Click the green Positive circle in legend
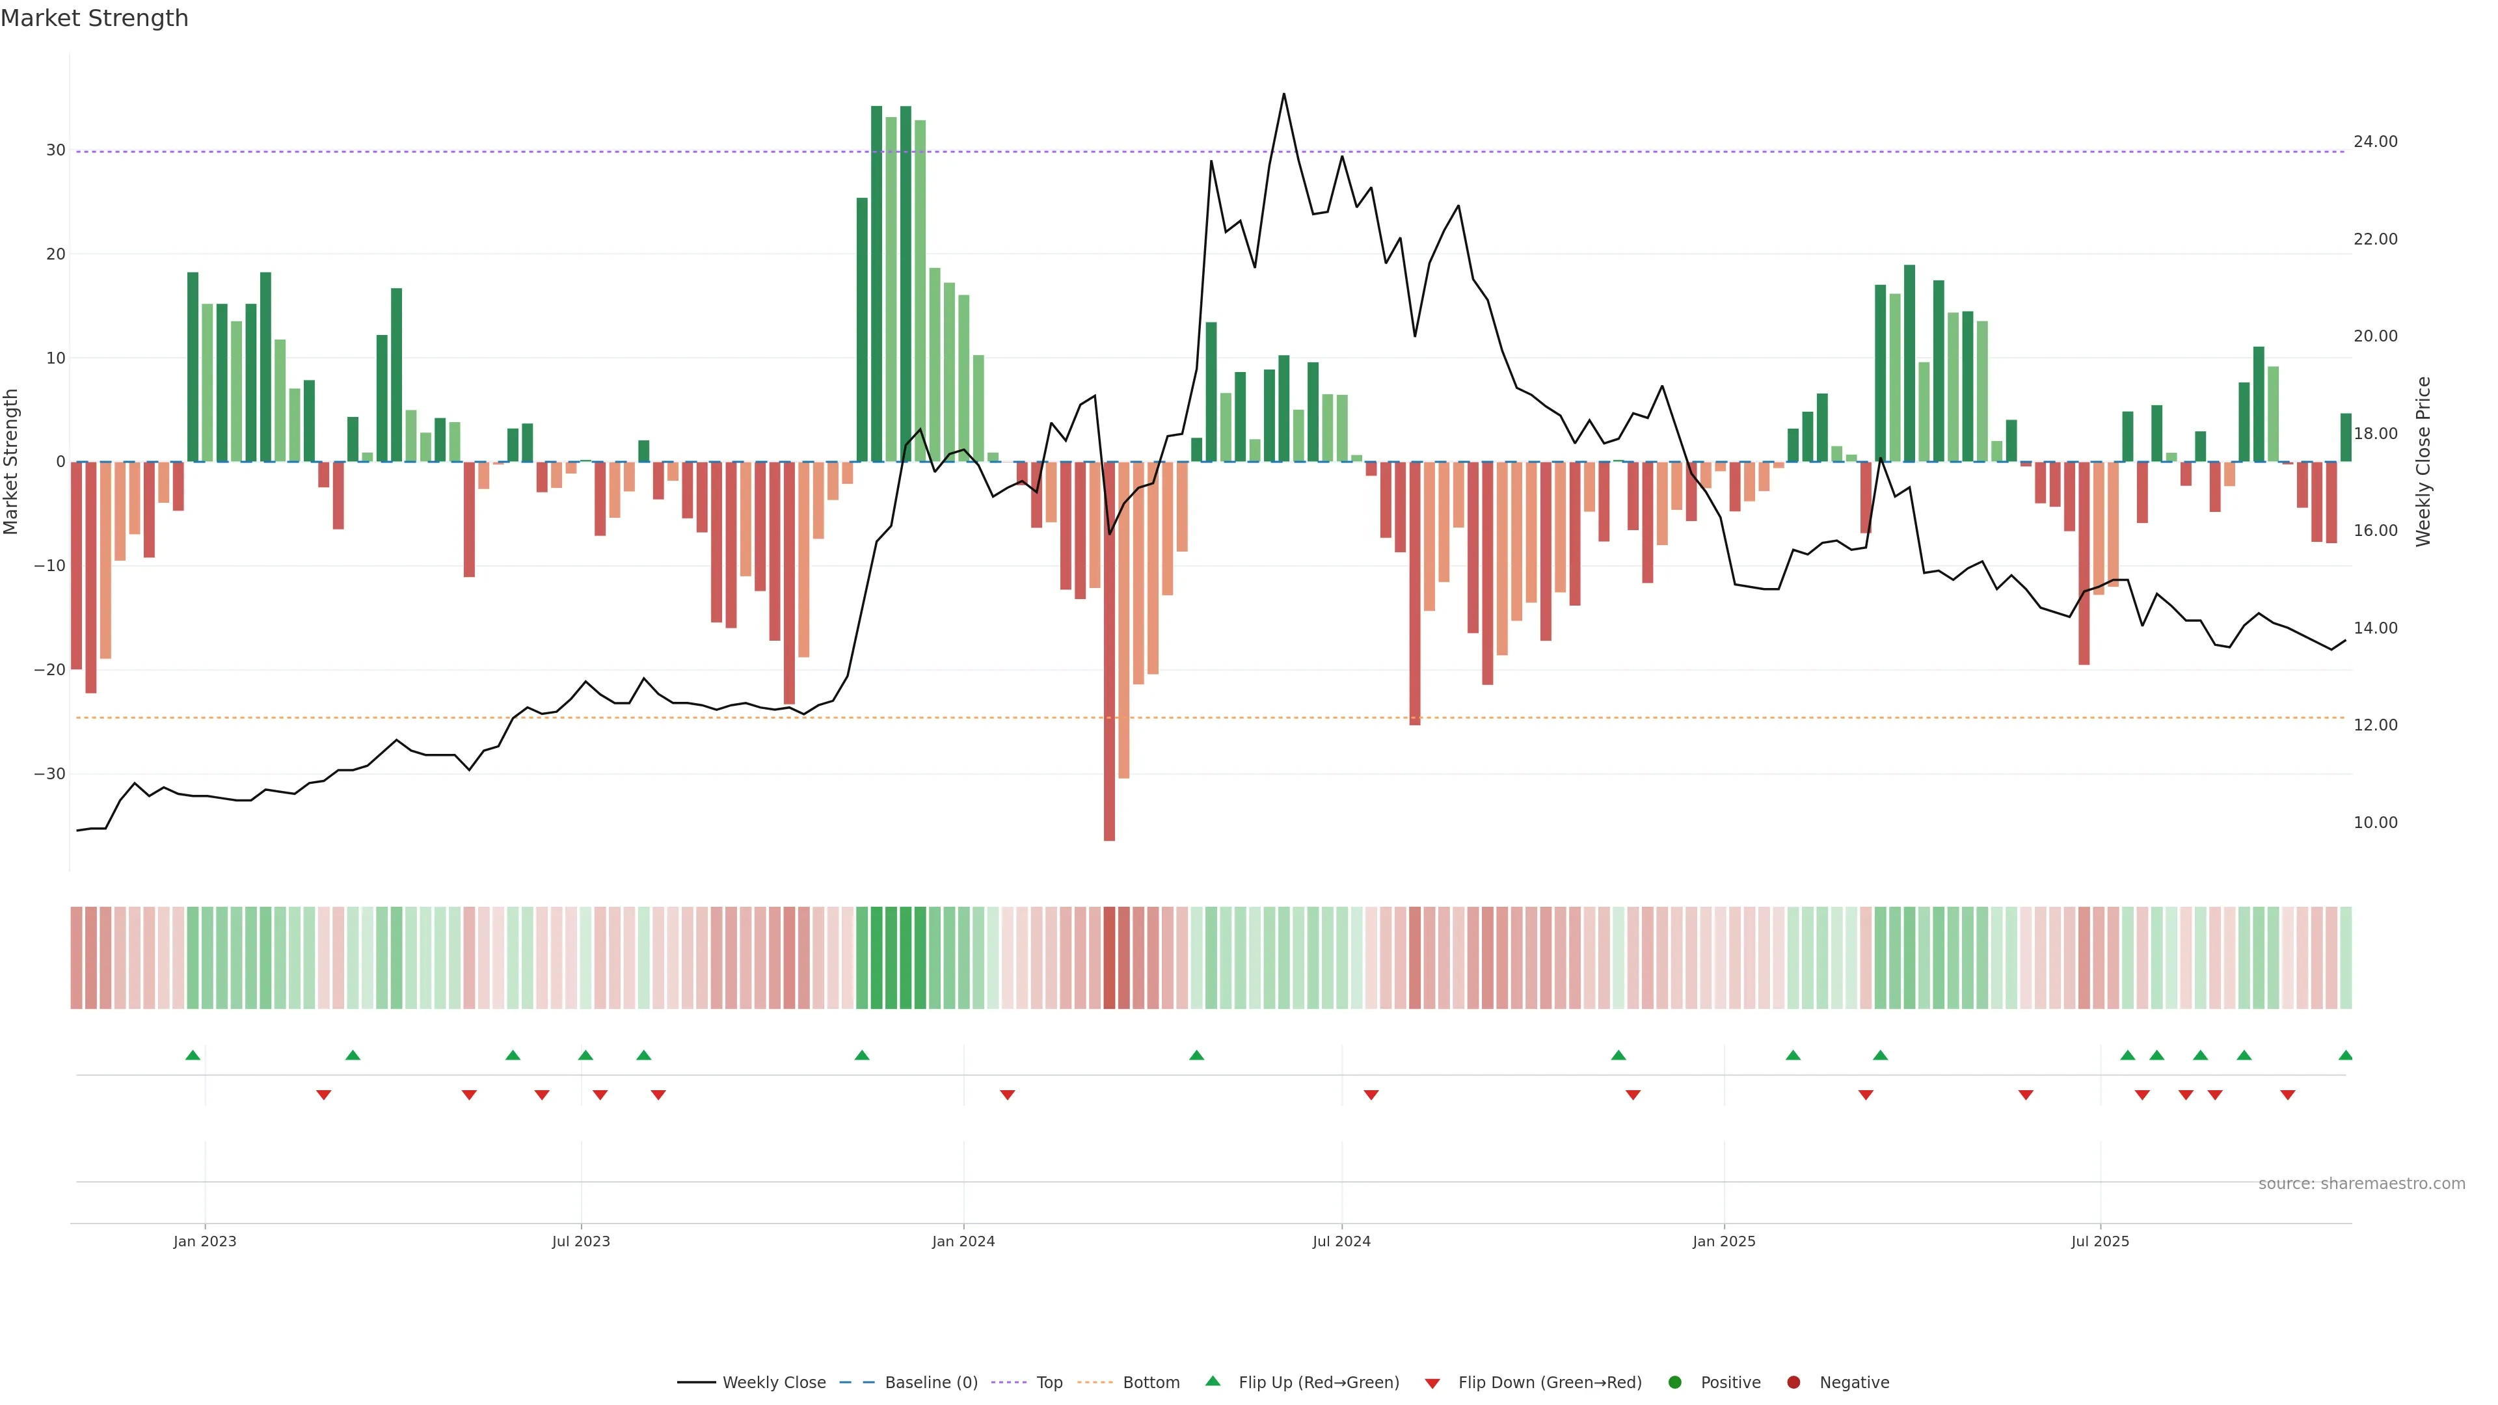 click(x=1674, y=1382)
